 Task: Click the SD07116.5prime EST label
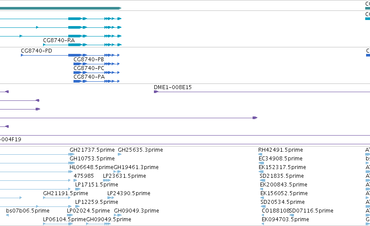pyautogui.click(x=311, y=211)
